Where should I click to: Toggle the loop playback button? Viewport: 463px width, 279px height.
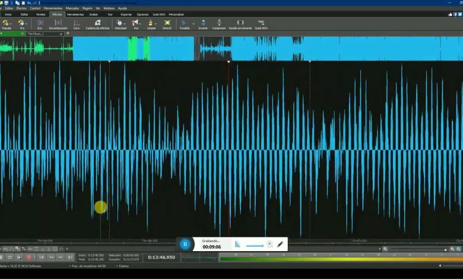click(11, 257)
